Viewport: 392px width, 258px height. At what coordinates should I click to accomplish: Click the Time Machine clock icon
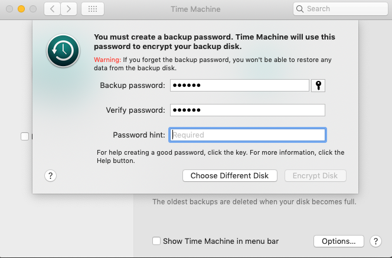coord(63,51)
